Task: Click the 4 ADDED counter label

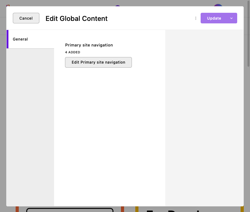Action: pyautogui.click(x=72, y=52)
